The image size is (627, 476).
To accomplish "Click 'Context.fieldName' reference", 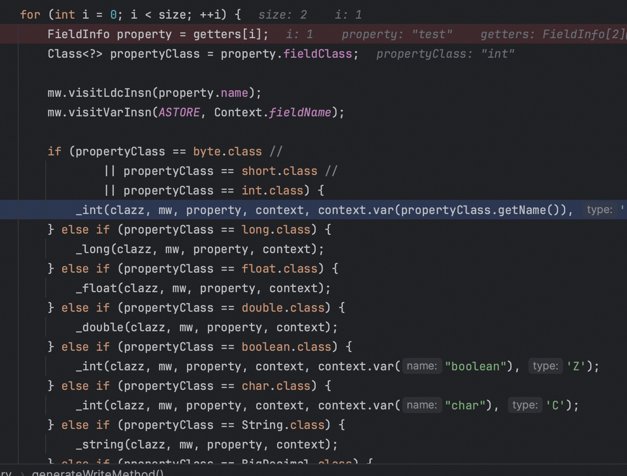I will 273,112.
